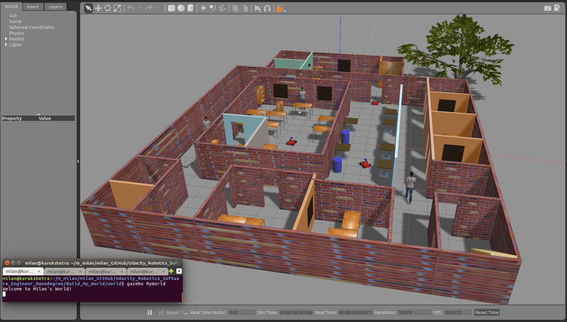Click the side panel splitter handle
This screenshot has height=322, width=567.
click(x=78, y=161)
